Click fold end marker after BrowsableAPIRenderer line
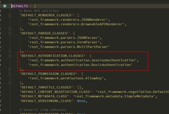This screenshot has width=169, height=114. coord(10,29)
